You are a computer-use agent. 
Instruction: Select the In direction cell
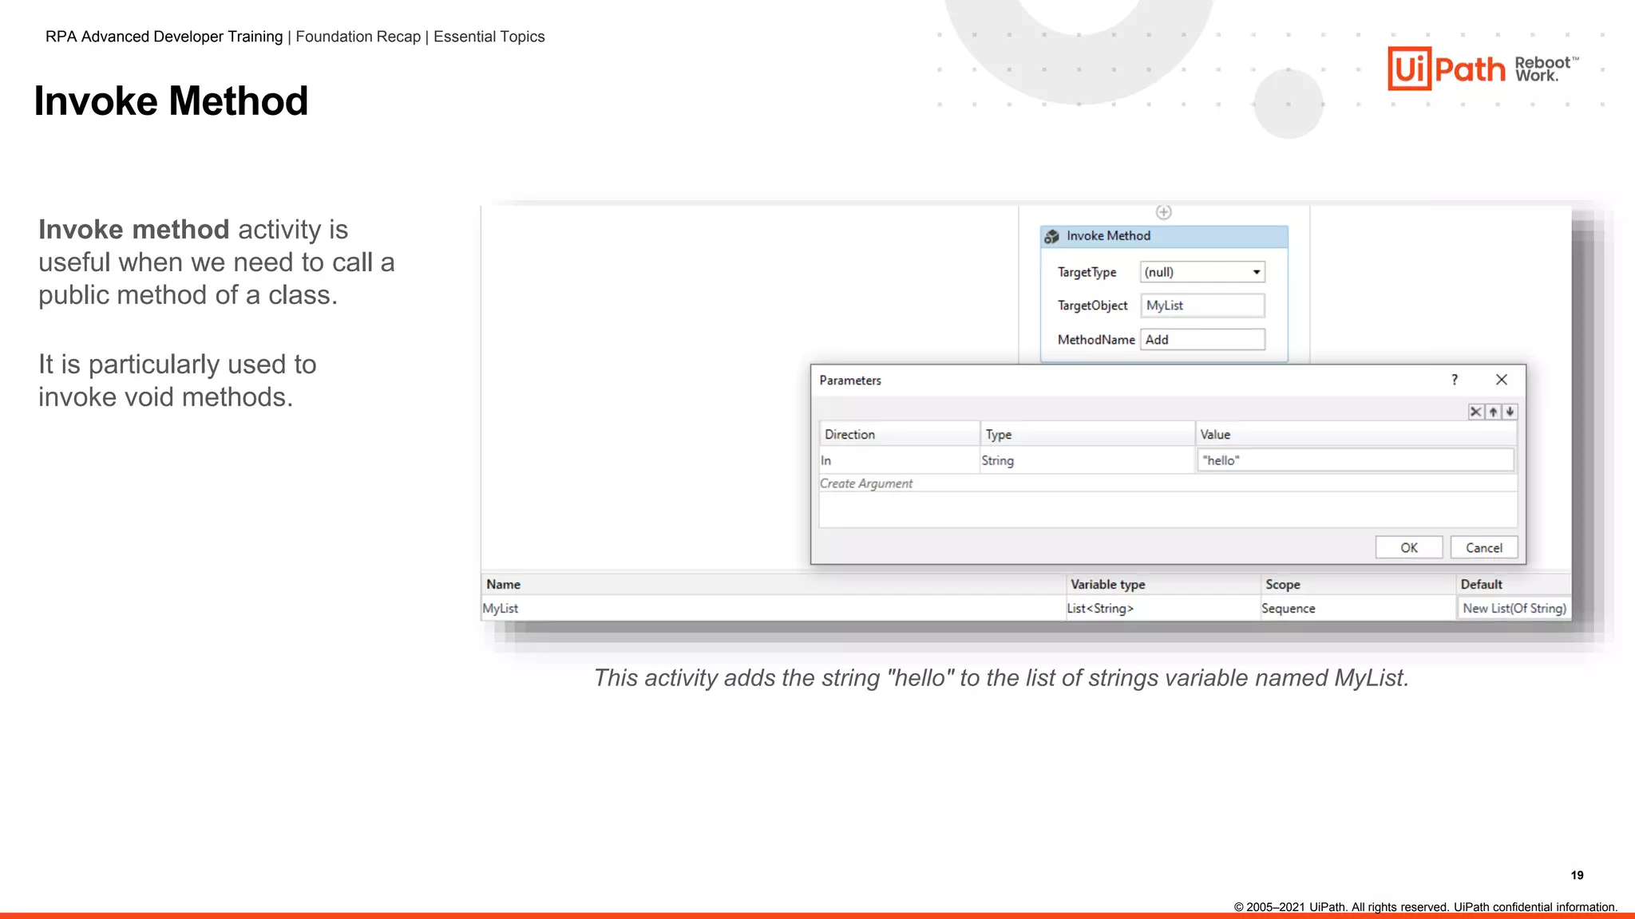(x=899, y=460)
